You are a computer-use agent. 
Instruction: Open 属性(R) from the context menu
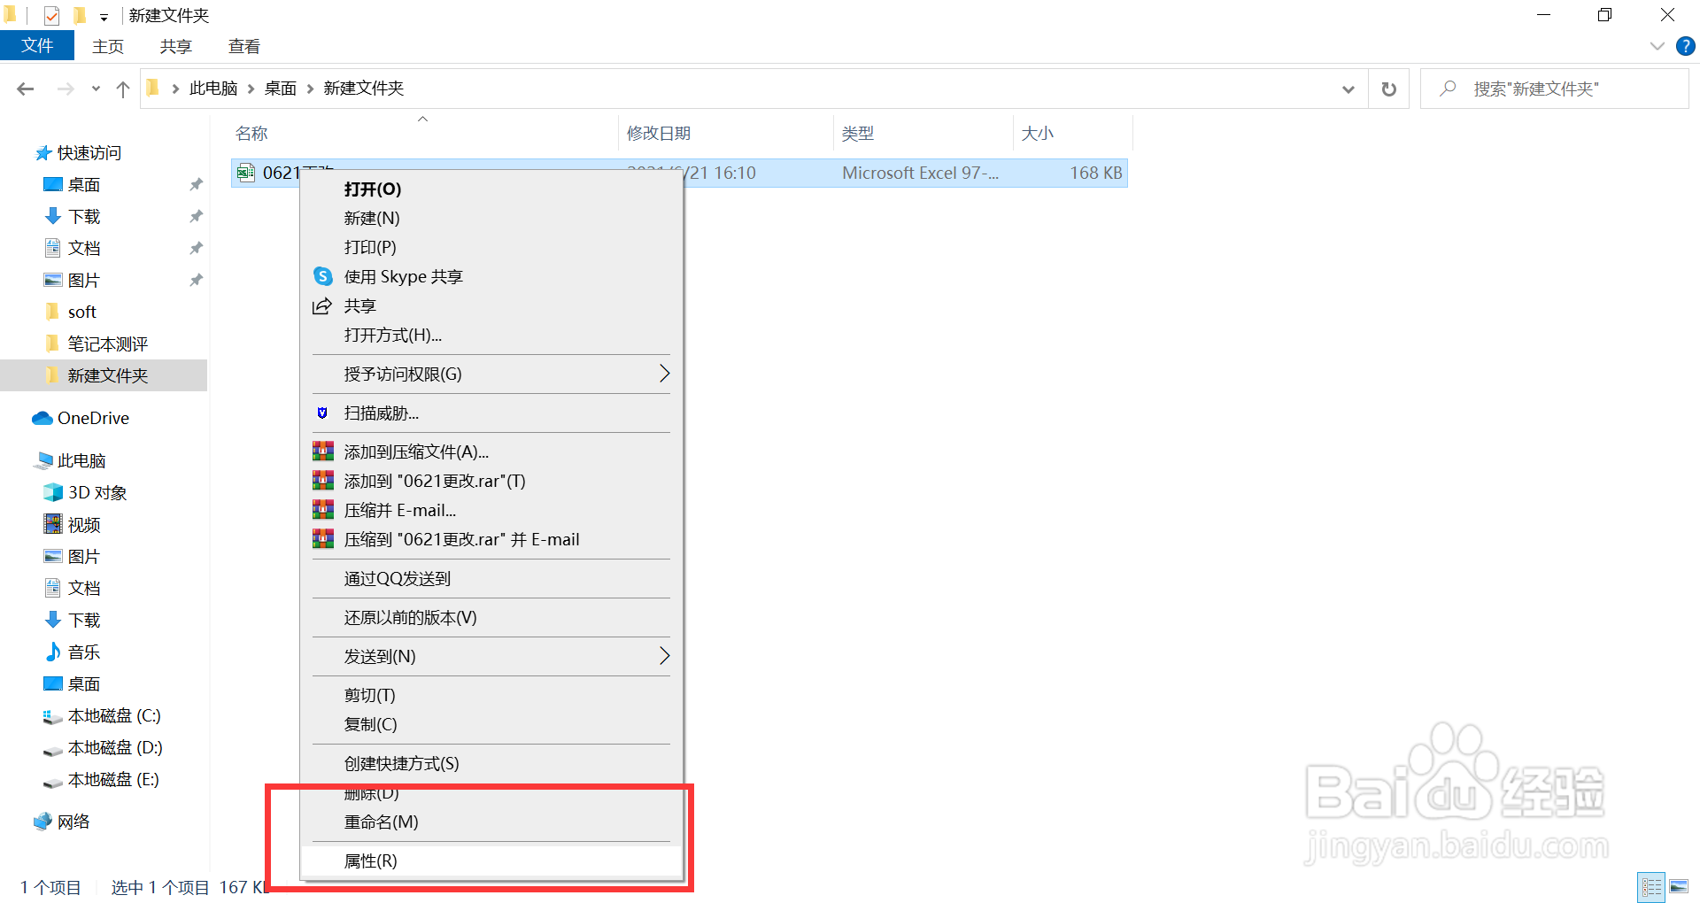coord(491,861)
